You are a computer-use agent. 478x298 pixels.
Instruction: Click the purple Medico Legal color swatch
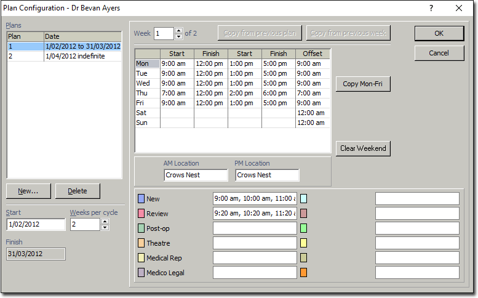click(x=141, y=273)
